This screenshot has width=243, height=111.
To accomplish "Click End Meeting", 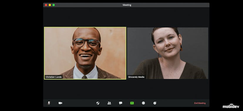I will point(200,103).
